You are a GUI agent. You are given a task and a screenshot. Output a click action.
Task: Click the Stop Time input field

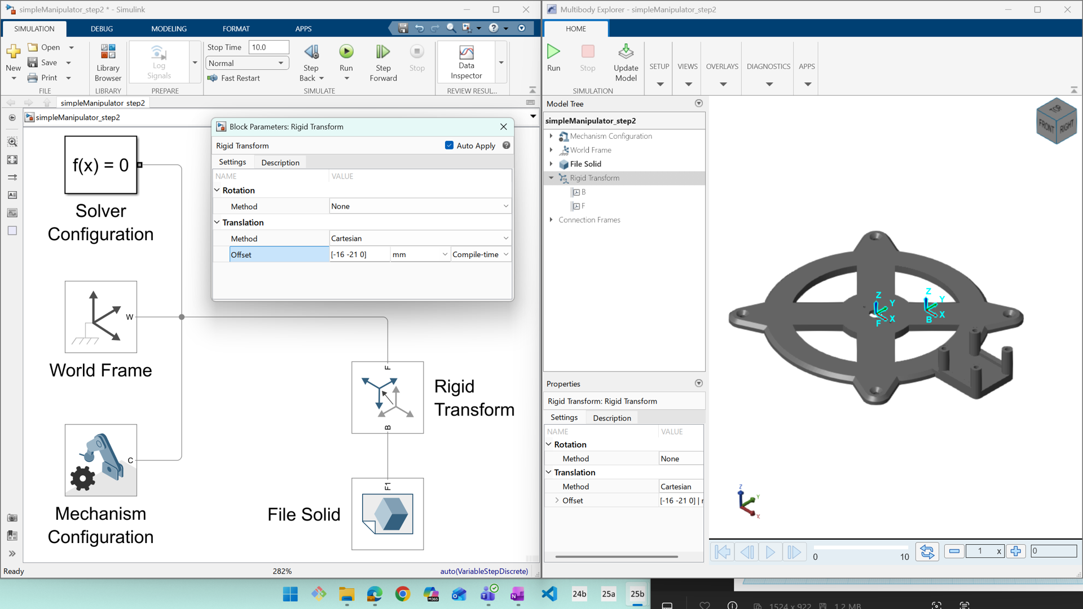(x=268, y=47)
